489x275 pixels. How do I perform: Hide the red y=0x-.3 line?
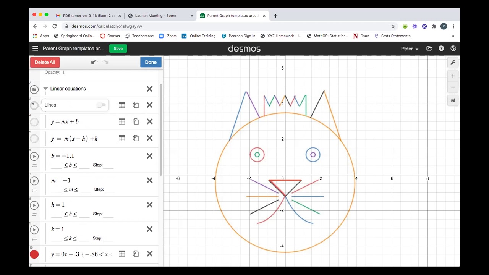pos(34,254)
